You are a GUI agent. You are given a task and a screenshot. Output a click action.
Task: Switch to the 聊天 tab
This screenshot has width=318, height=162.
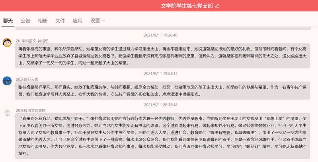tap(8, 21)
